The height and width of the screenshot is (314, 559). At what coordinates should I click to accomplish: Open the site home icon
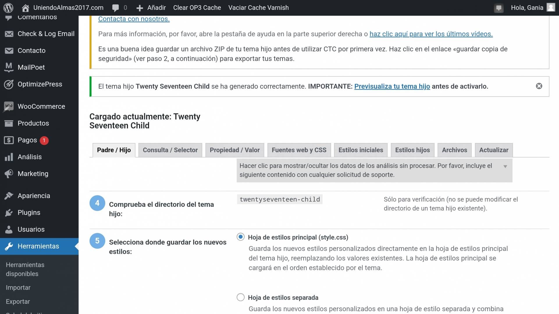pyautogui.click(x=25, y=8)
